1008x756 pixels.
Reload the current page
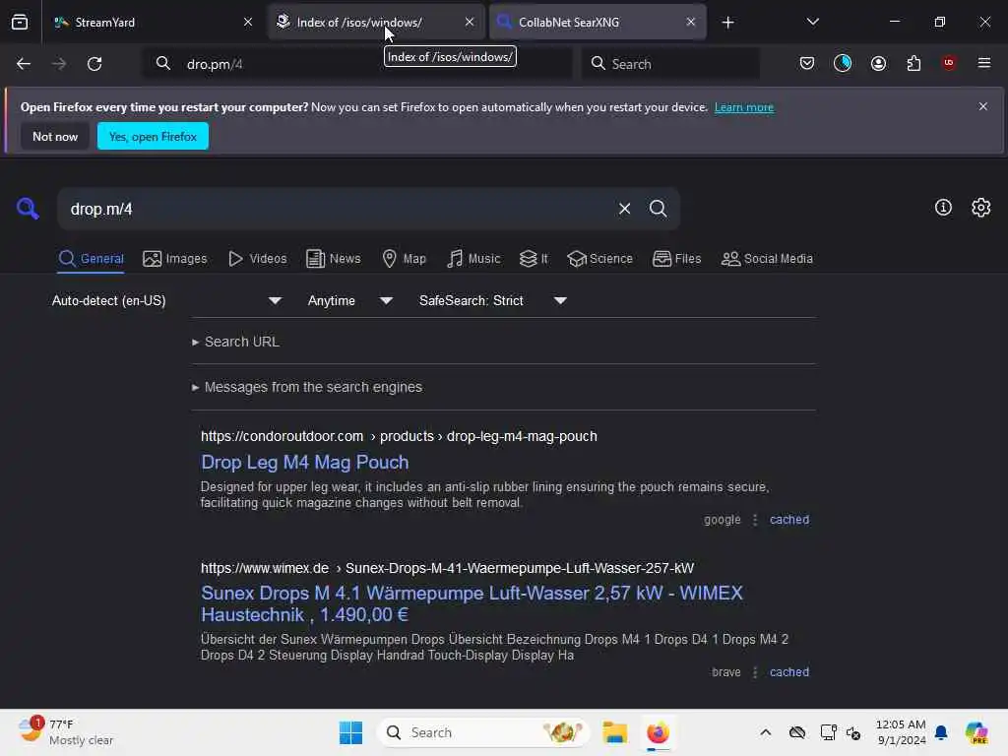tap(94, 64)
